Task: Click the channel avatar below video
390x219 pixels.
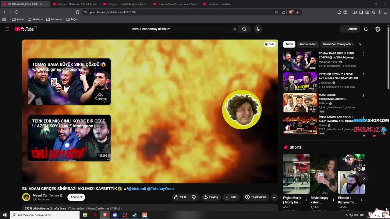Action: [26, 197]
